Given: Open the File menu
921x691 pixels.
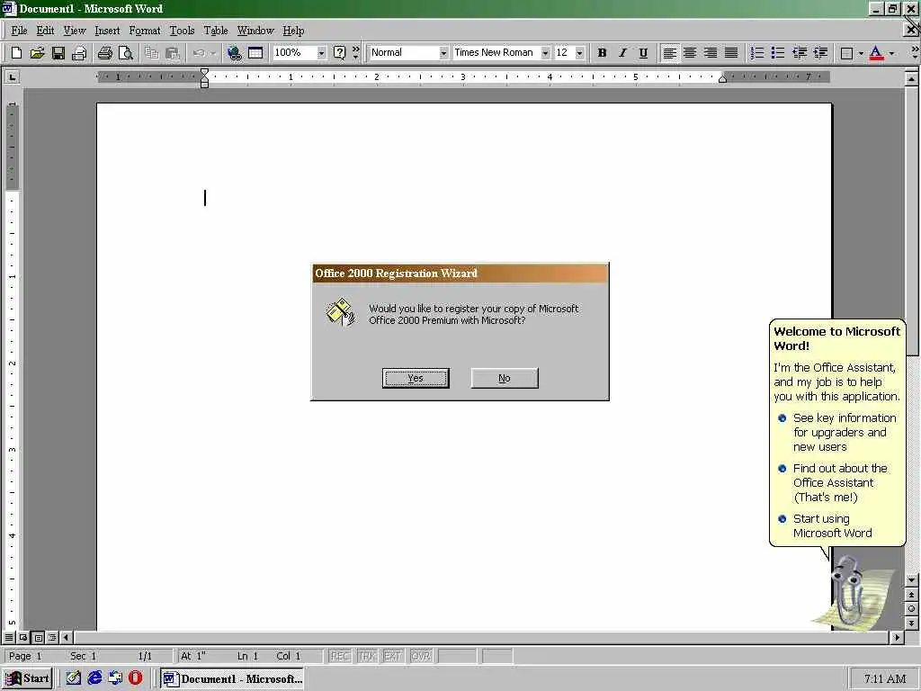Looking at the screenshot, I should coord(19,31).
